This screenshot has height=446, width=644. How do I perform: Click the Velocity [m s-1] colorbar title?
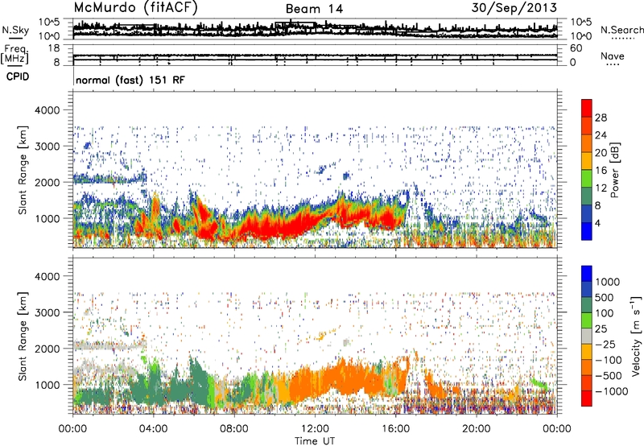click(636, 336)
